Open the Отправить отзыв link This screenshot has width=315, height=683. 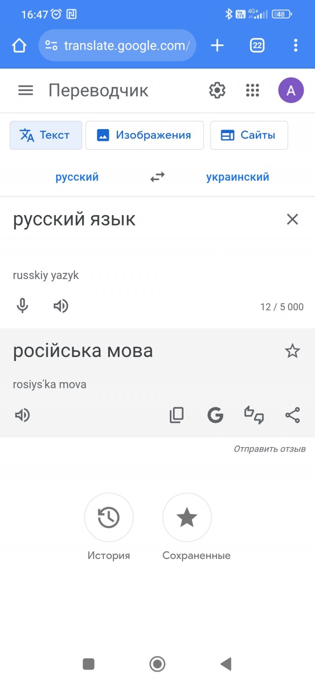(x=270, y=449)
